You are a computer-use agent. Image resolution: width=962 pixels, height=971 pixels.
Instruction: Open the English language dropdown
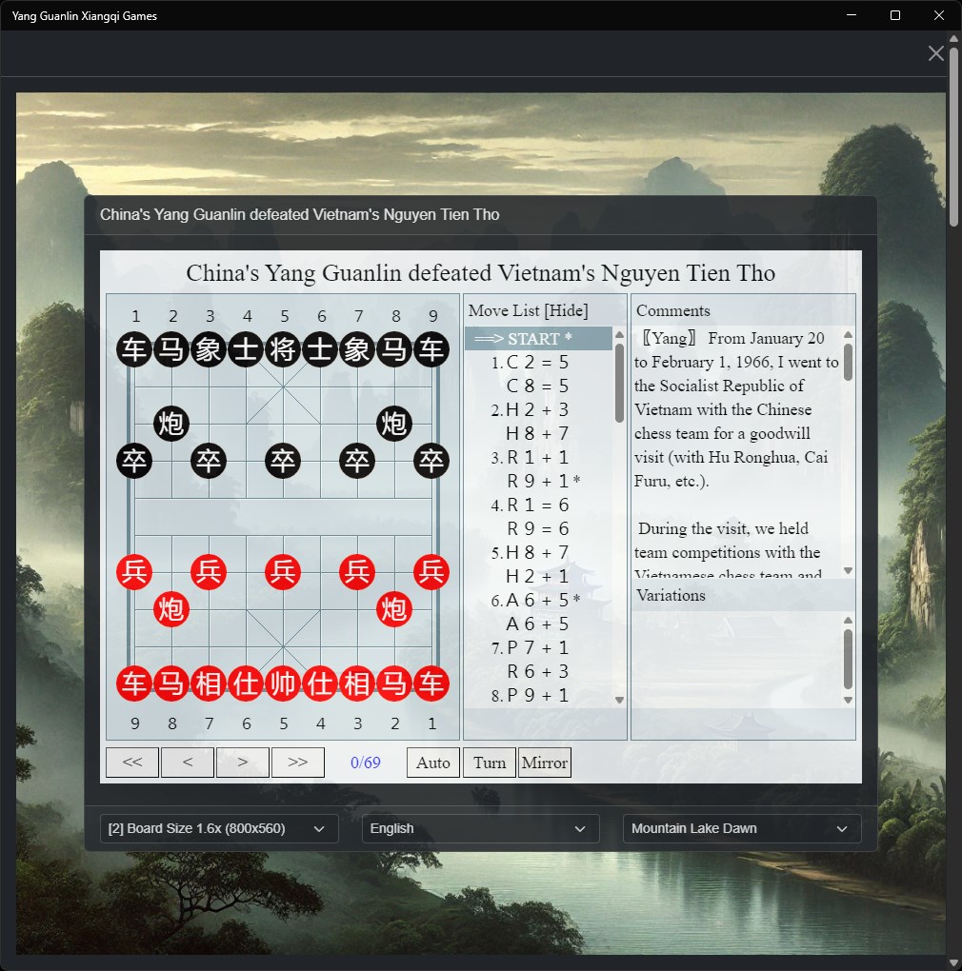[481, 828]
